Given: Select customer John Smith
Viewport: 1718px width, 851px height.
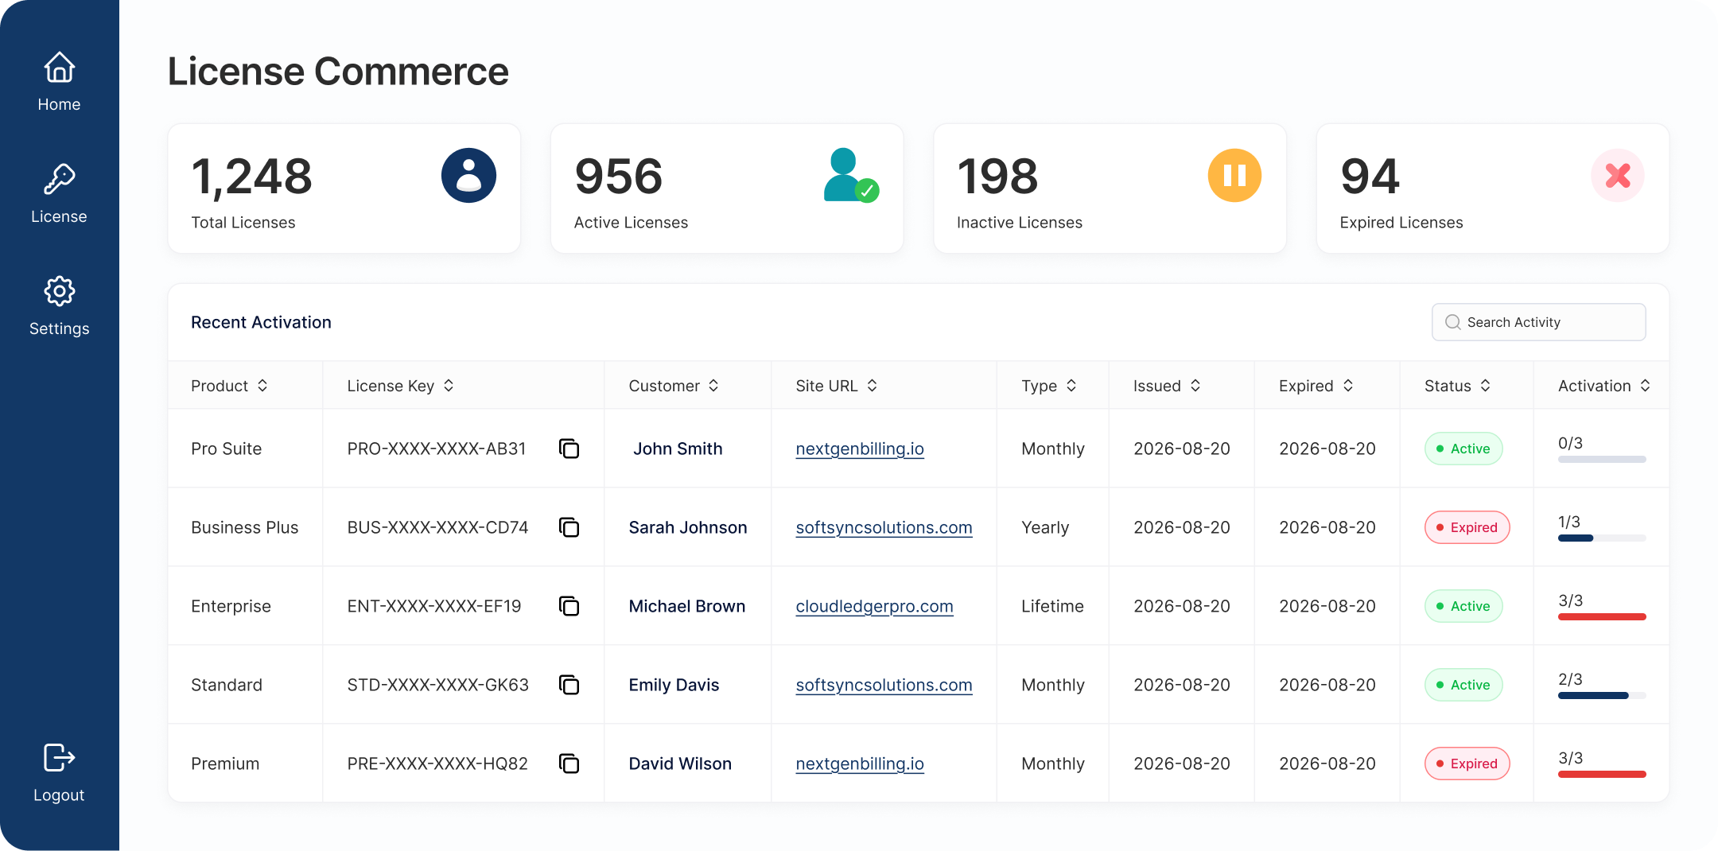Looking at the screenshot, I should 678,449.
